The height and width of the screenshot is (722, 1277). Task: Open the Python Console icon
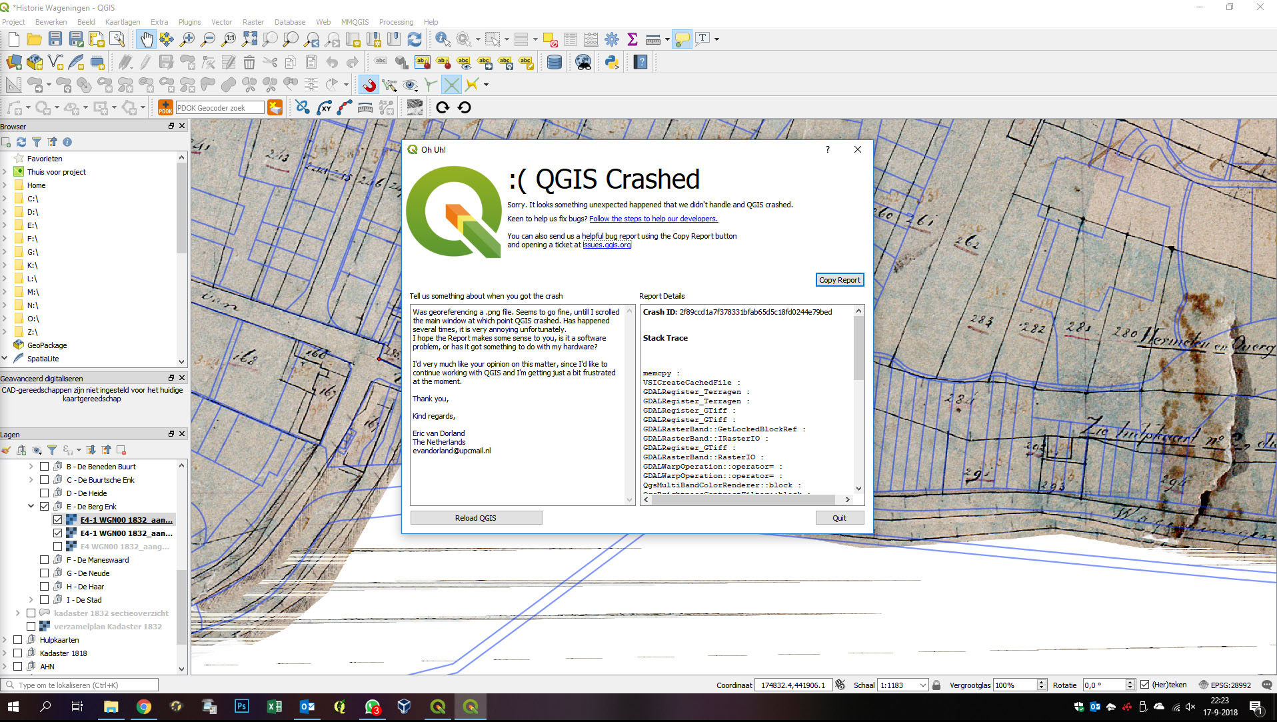(612, 63)
